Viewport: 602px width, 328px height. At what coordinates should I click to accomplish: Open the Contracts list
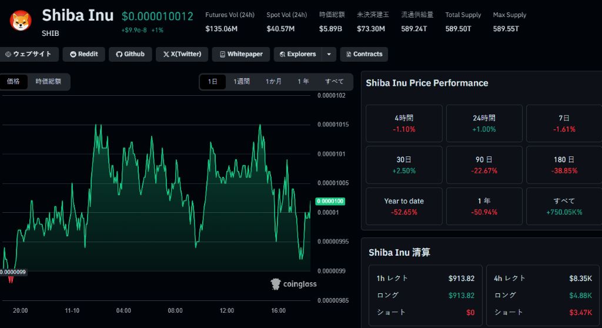[363, 54]
